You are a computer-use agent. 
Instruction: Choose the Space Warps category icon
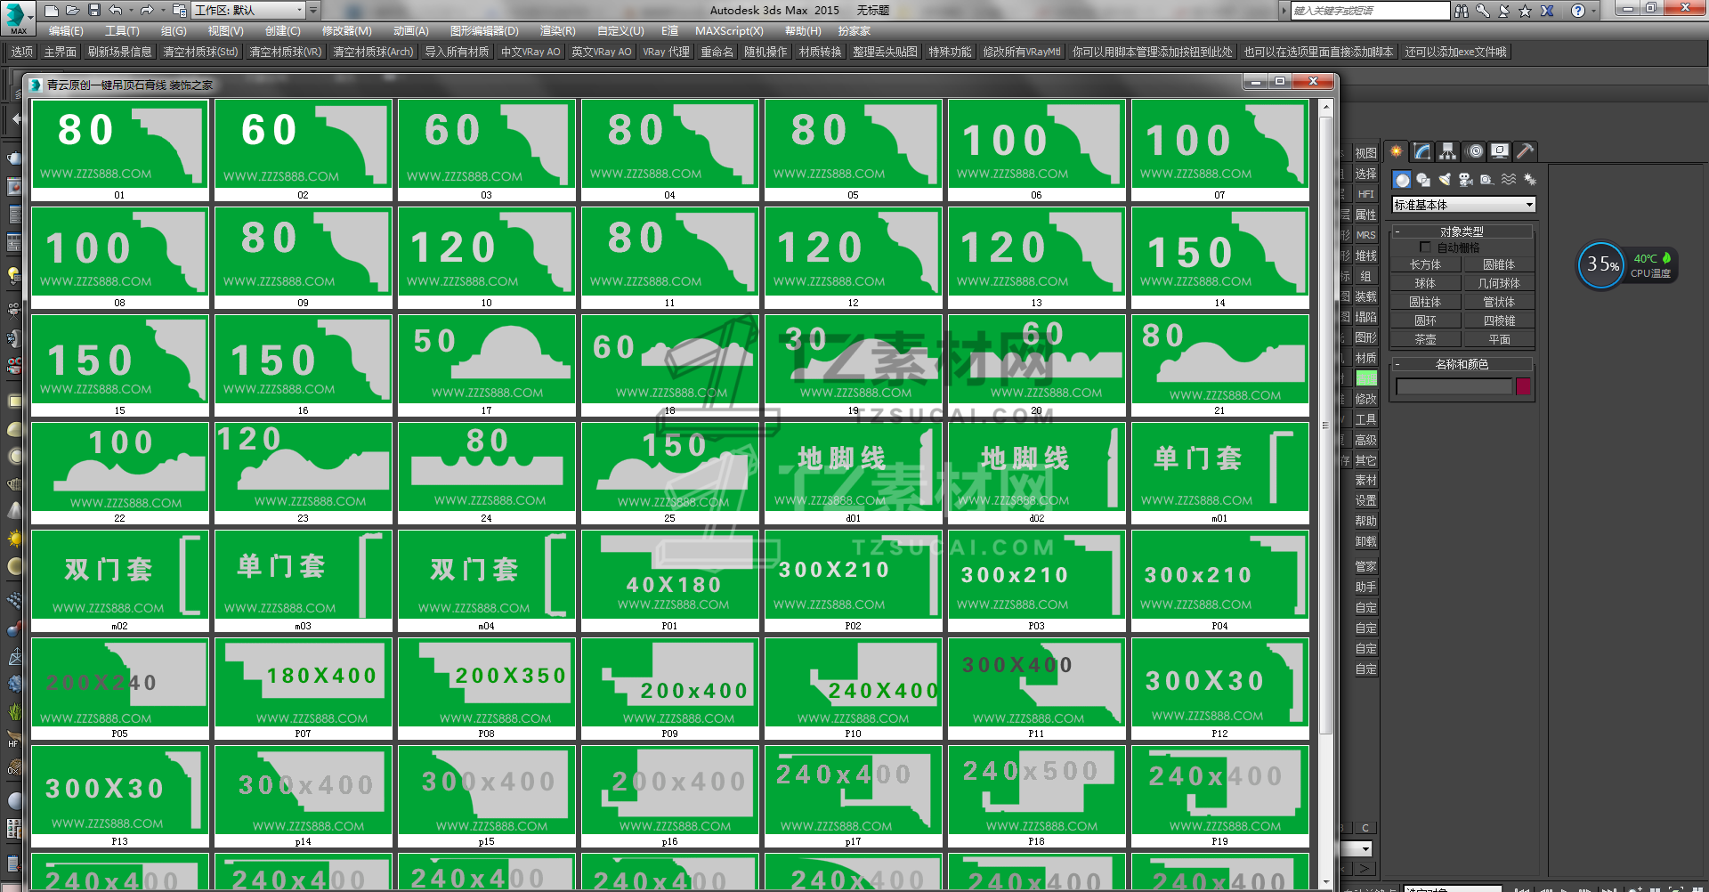pos(1509,180)
